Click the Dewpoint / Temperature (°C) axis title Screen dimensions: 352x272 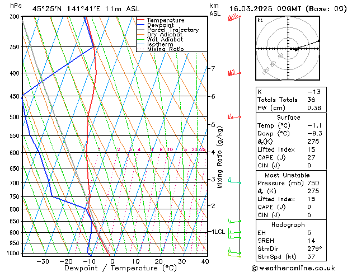120,268
